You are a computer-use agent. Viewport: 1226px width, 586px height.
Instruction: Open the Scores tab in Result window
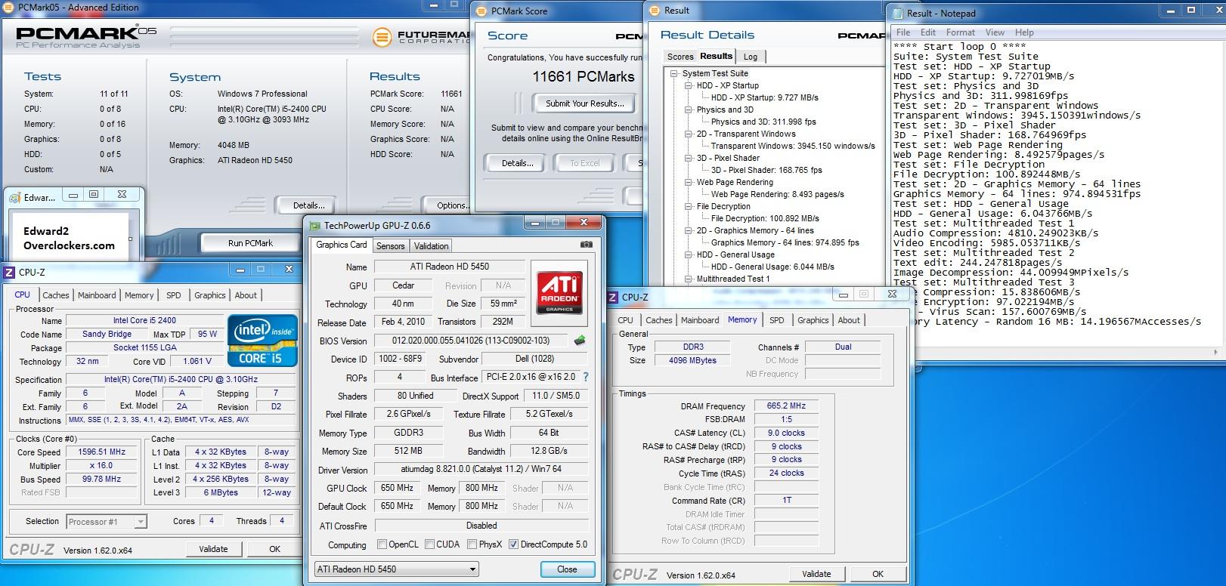point(680,57)
